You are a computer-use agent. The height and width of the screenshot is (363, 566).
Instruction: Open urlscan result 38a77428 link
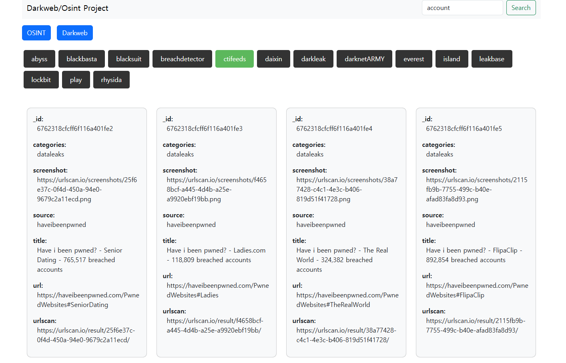point(346,335)
